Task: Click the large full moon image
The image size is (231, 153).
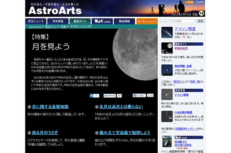Action: click(x=135, y=54)
